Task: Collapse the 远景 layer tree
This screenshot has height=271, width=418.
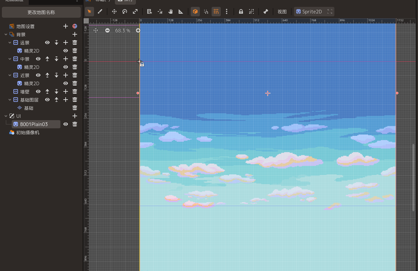Action: pyautogui.click(x=10, y=42)
